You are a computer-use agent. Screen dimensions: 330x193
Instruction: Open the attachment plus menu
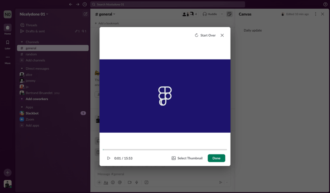[99, 182]
